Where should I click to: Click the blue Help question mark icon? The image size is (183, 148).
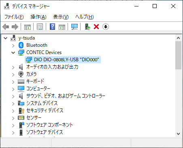(x=52, y=27)
